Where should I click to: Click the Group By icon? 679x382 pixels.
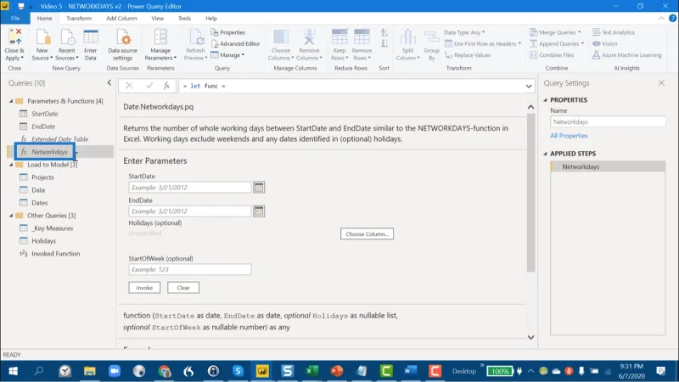point(432,37)
